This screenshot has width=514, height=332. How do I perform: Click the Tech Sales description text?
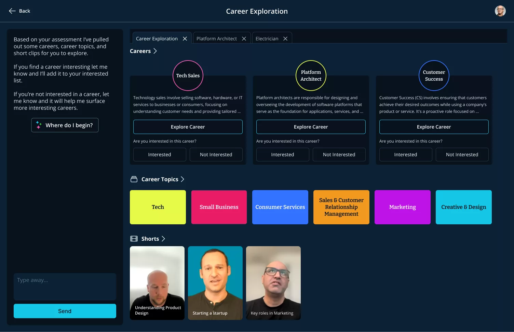click(x=188, y=105)
